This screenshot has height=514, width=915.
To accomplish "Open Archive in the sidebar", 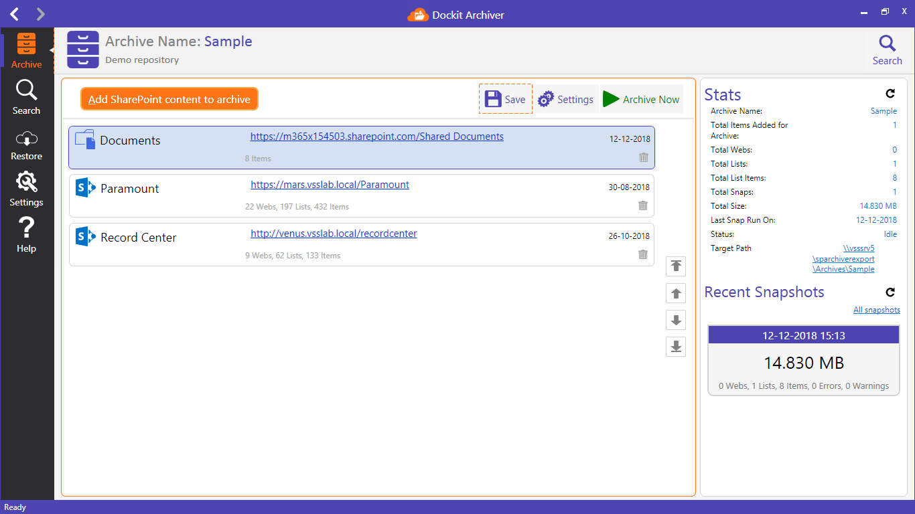I will click(27, 50).
